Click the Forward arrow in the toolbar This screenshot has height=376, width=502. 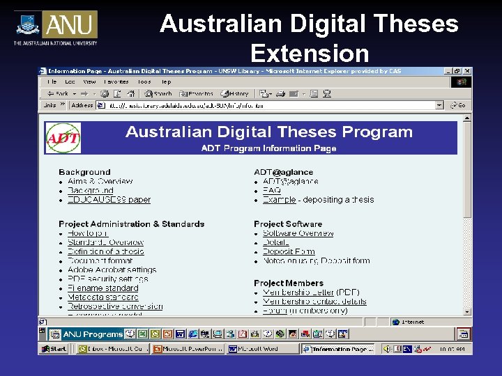(84, 94)
